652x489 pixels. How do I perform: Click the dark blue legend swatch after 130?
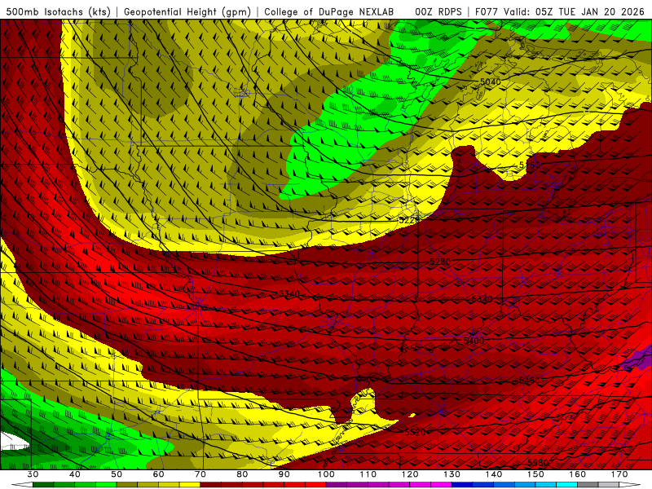point(462,485)
